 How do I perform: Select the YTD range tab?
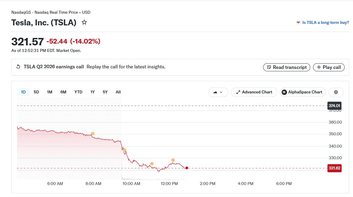coord(78,92)
